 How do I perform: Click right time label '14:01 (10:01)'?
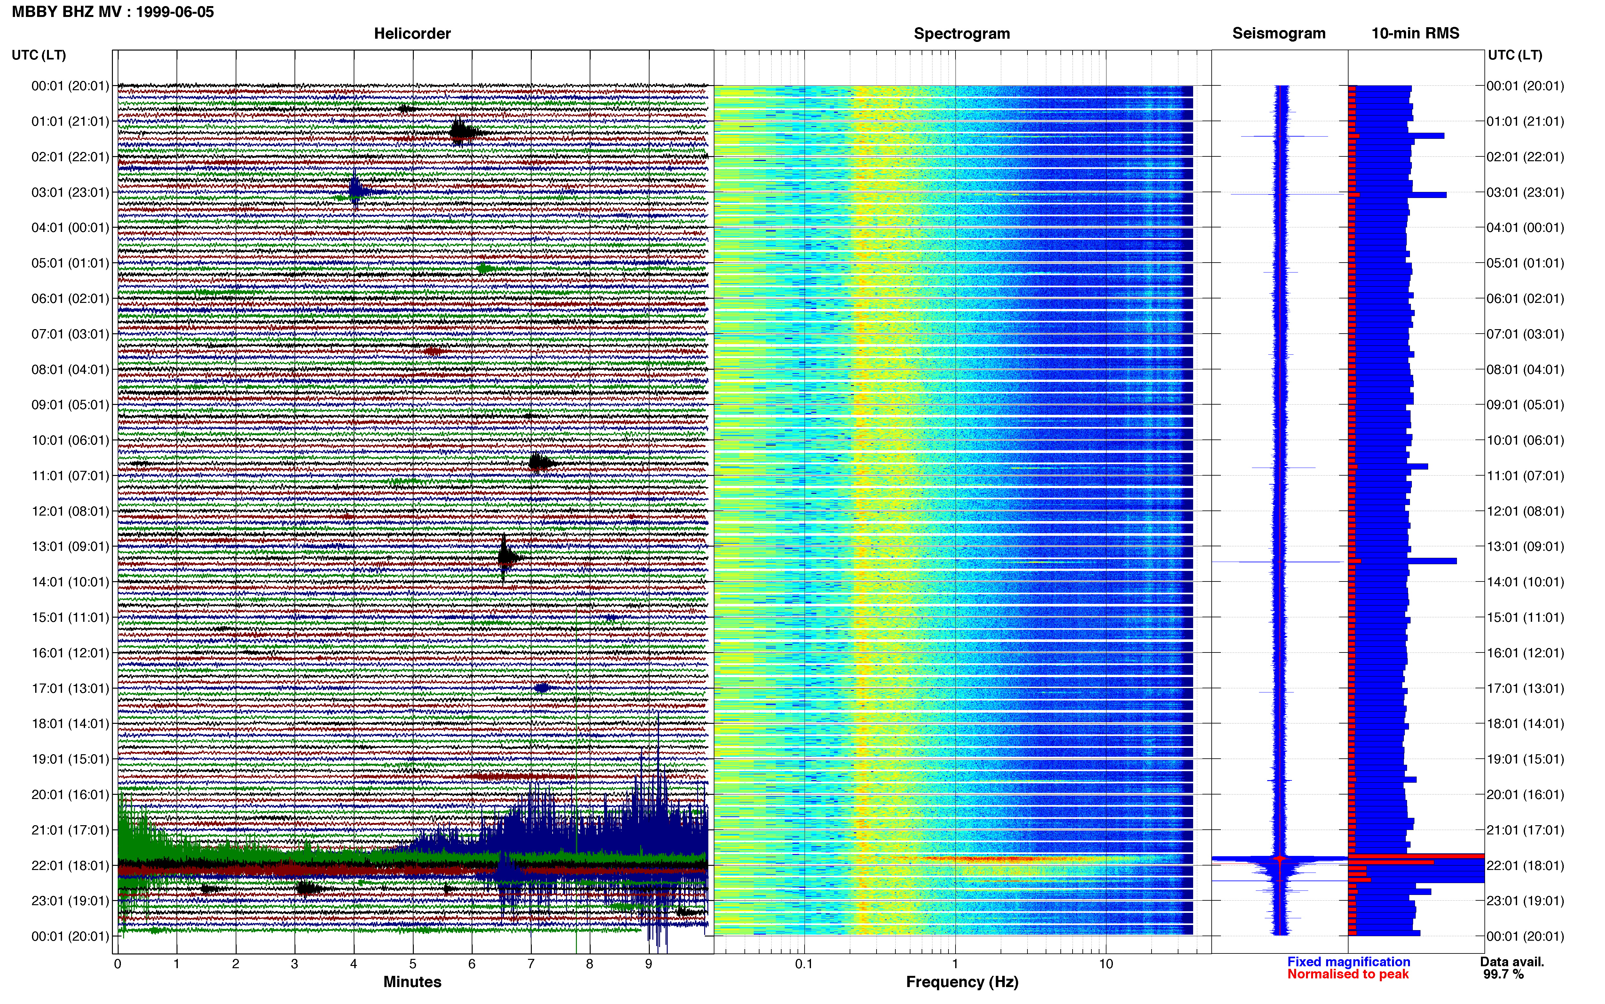tap(1525, 582)
